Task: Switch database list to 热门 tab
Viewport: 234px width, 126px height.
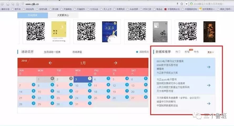Action: pyautogui.click(x=178, y=52)
